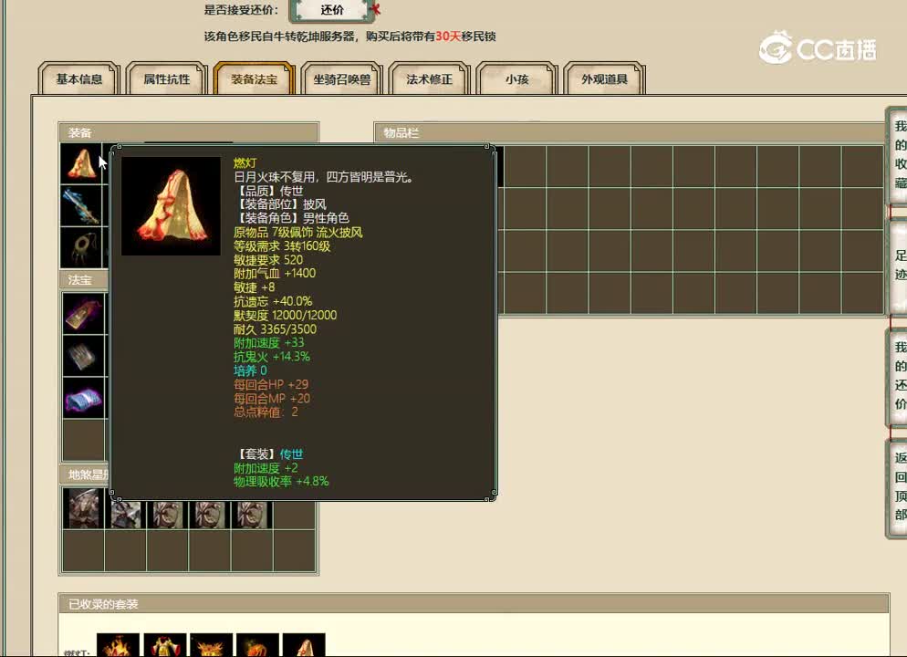Click the 装备 panel header
907x657 pixels.
(189, 132)
